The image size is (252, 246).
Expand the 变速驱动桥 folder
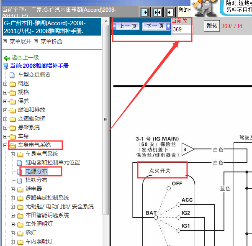tap(5, 119)
